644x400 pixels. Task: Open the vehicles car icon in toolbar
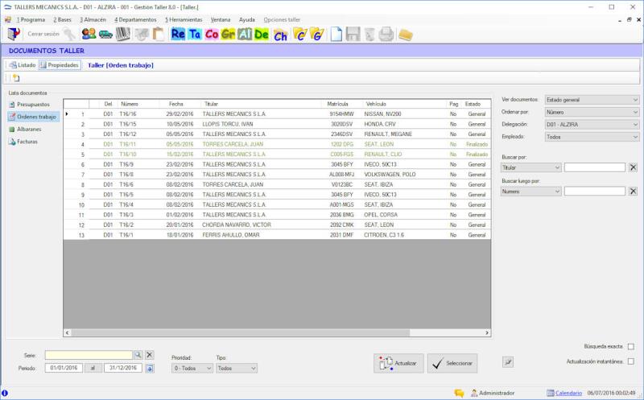coord(105,34)
